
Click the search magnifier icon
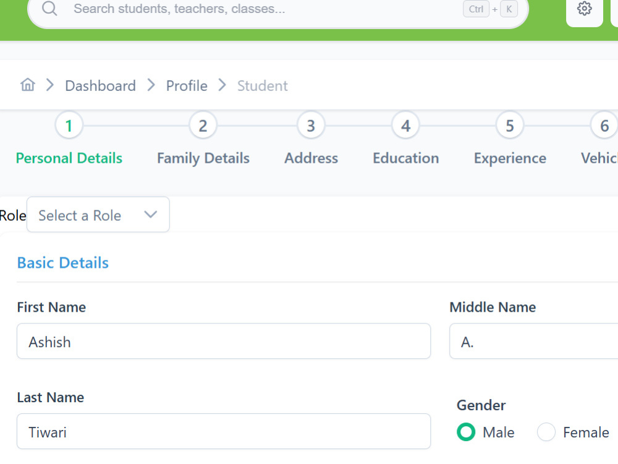(49, 8)
